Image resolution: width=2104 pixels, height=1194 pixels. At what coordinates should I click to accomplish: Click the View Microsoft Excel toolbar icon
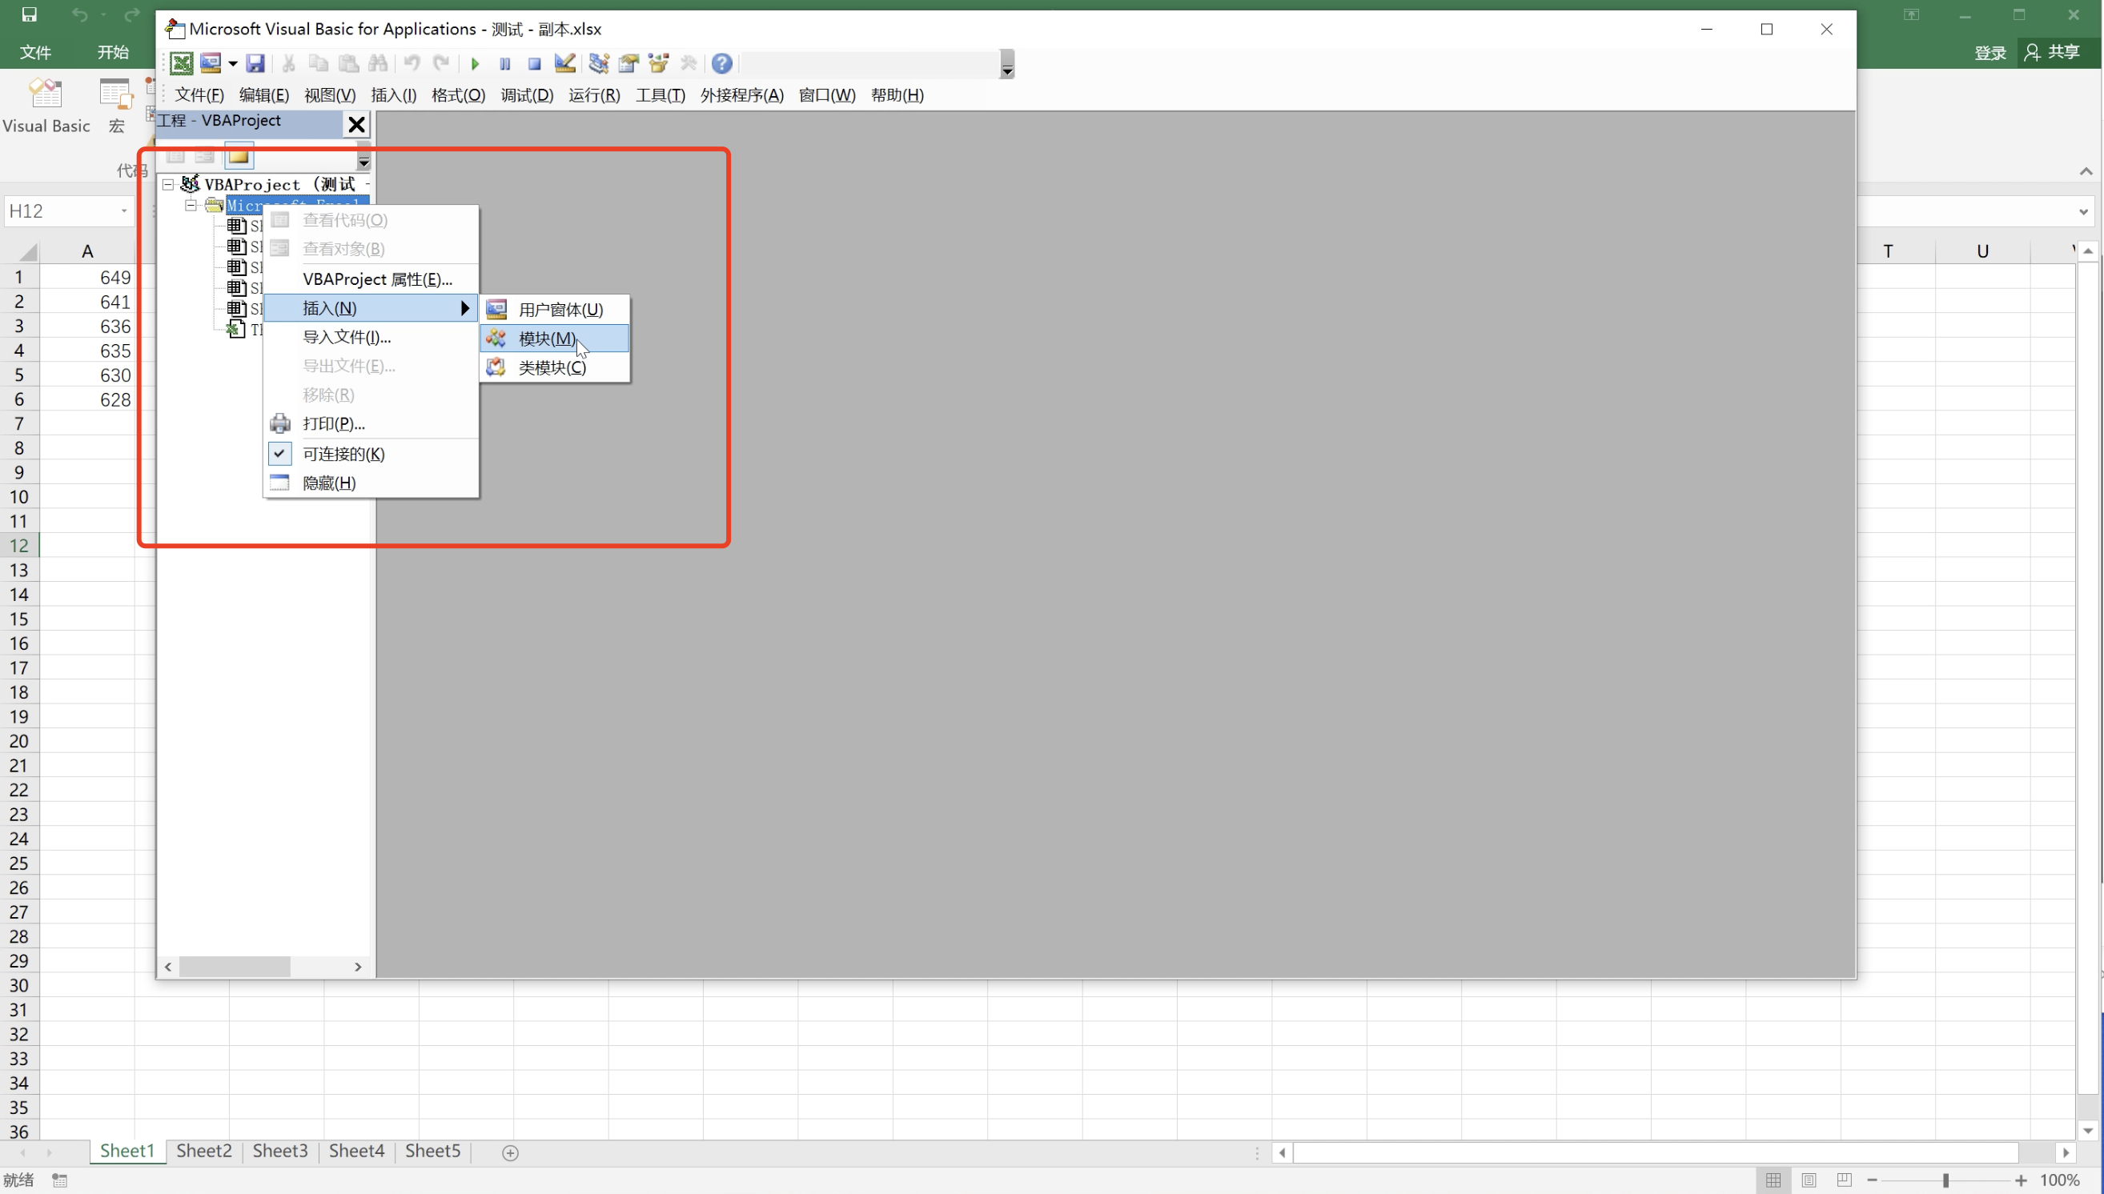(181, 63)
